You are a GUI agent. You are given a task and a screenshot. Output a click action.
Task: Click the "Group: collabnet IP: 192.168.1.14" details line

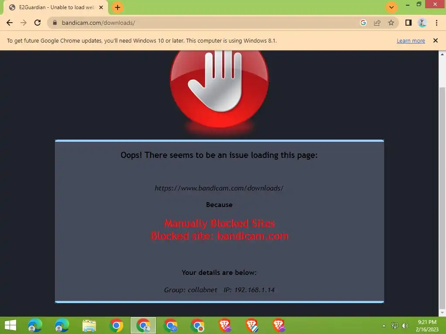(x=220, y=290)
